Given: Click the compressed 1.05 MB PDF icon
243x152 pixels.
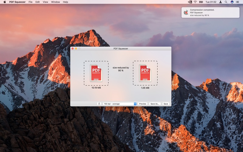Looking at the screenshot, I should coord(145,73).
